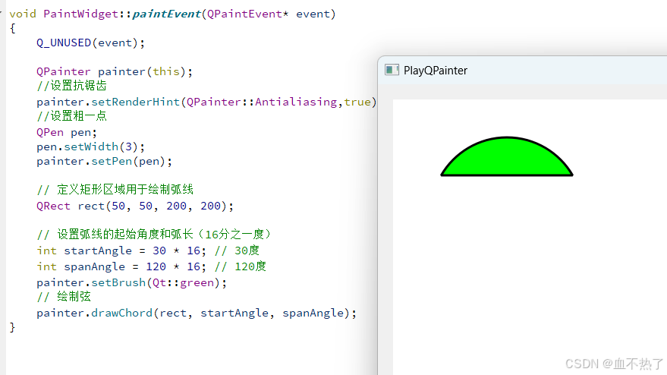This screenshot has width=667, height=375.
Task: Click the comment //设置抗锯齿
Action: (71, 86)
